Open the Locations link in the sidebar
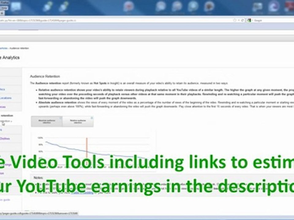Screen dimensions: 294x220 coord(6,98)
